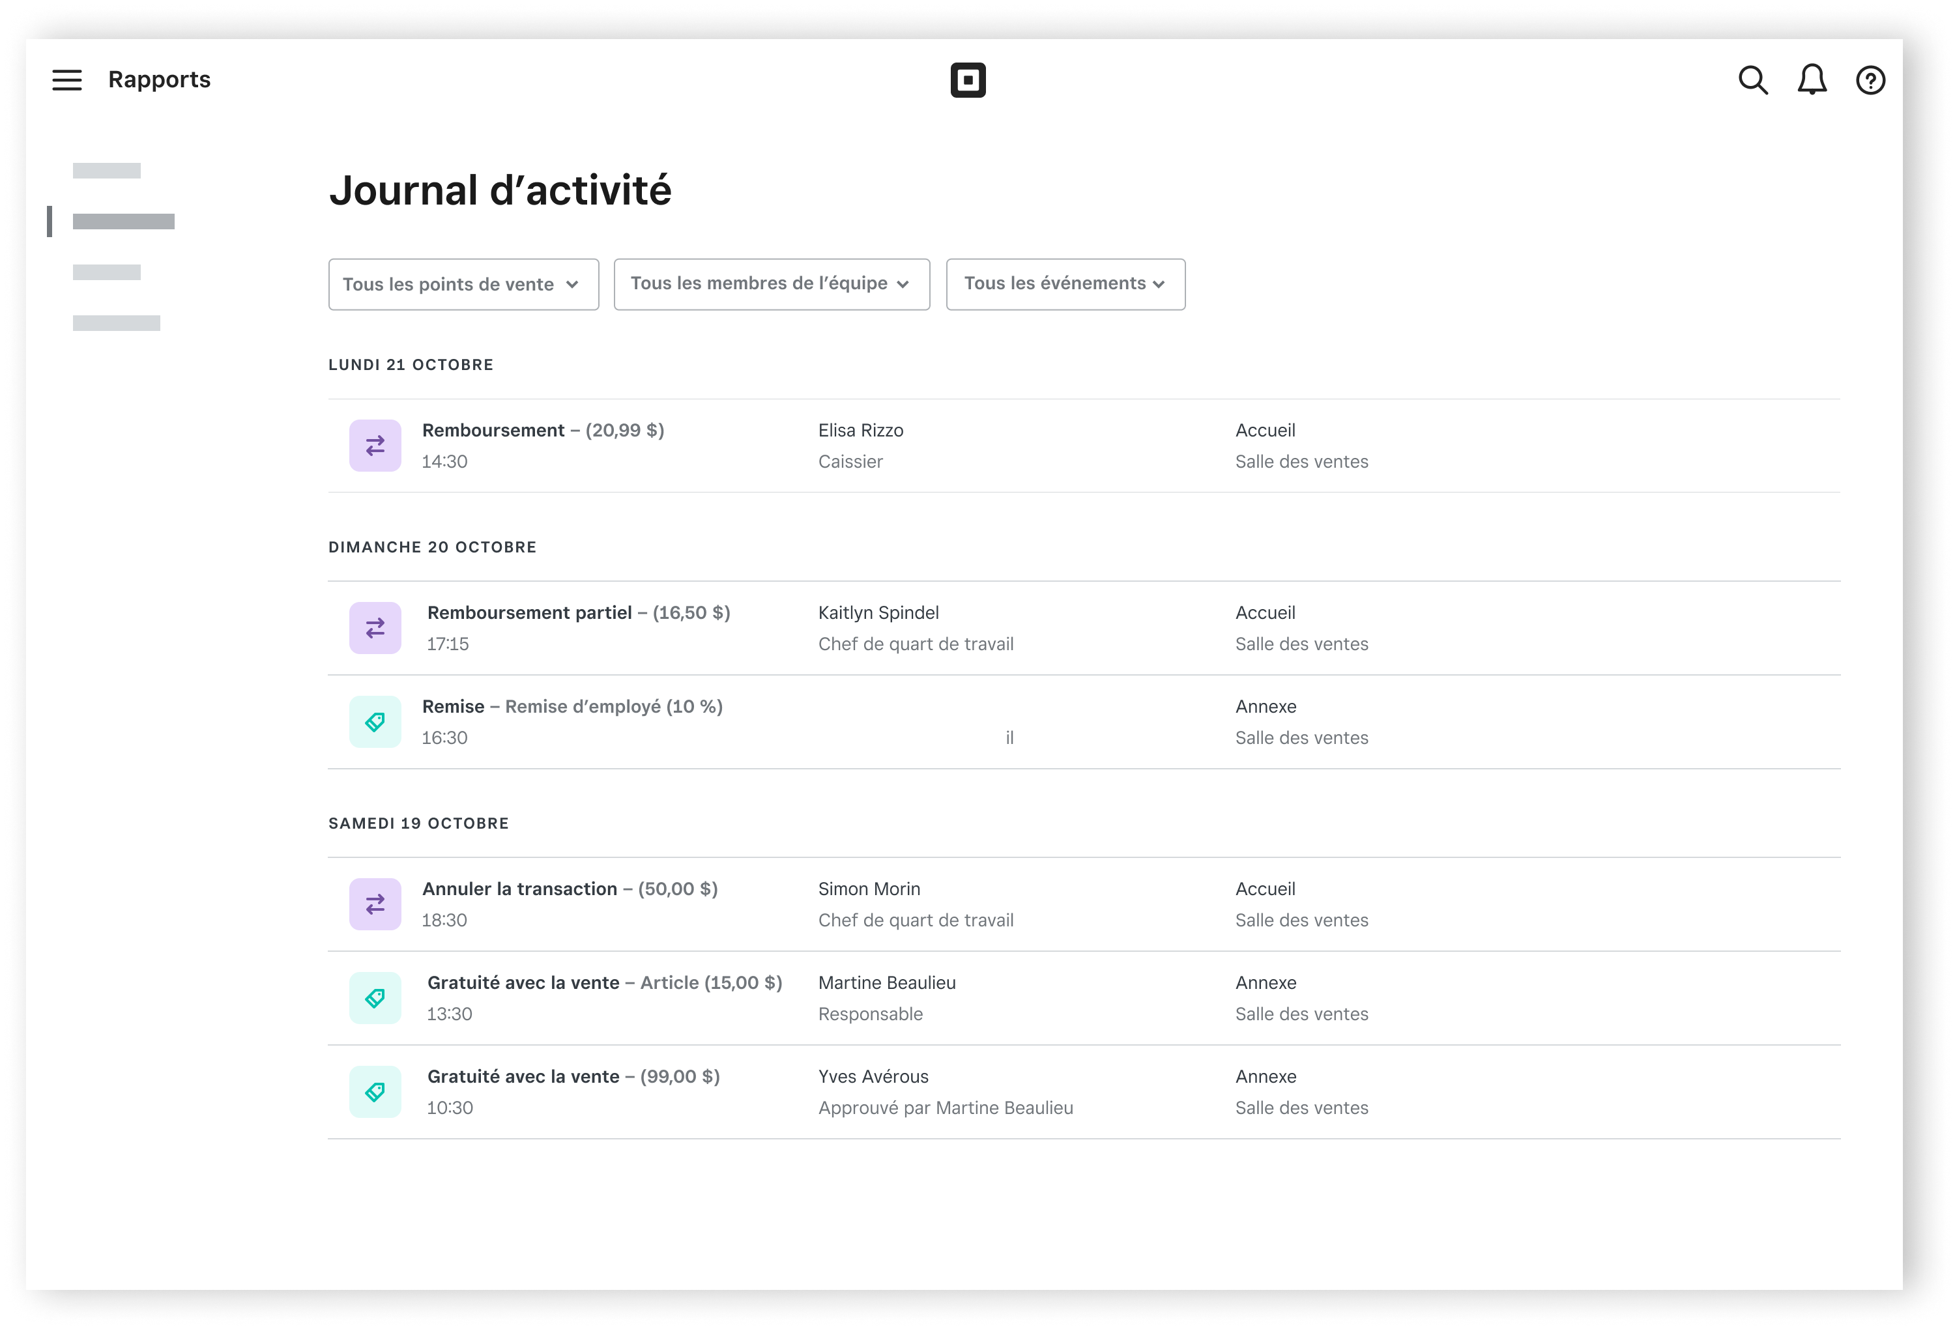Screen dimensions: 1955x1329
Task: Click Responsable role under Martine Beaulieu
Action: (870, 1014)
